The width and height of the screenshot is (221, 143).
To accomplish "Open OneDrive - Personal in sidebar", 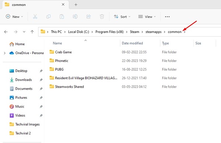I will 27,53.
